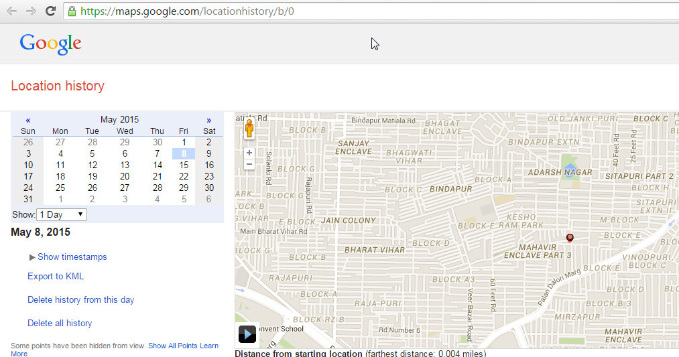The width and height of the screenshot is (679, 357).
Task: Click the browser back arrow
Action: pyautogui.click(x=11, y=11)
